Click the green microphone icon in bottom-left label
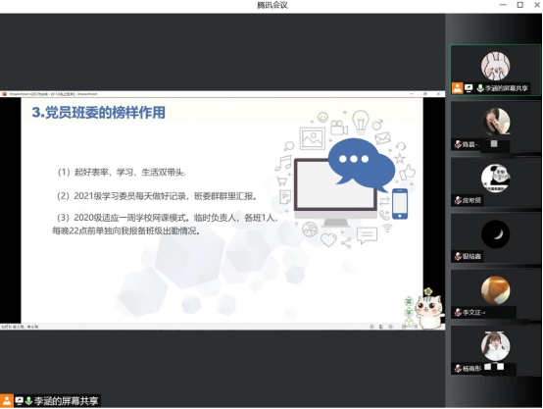Screen dimensions: 543x409 (x=28, y=401)
